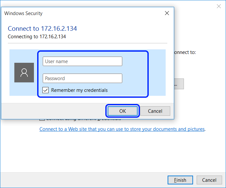Click the gray user avatar icon
Screen dimensions: 226x188
click(24, 73)
